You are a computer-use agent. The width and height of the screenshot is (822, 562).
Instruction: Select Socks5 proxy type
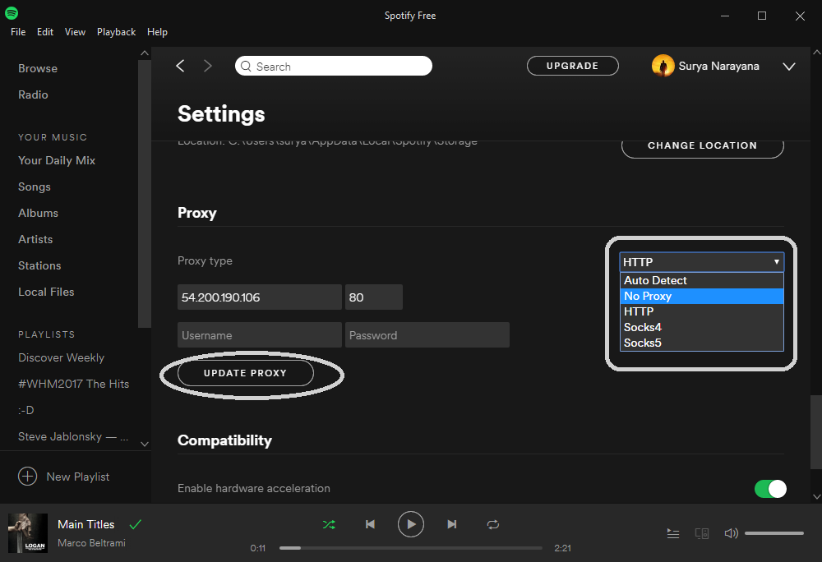(701, 343)
